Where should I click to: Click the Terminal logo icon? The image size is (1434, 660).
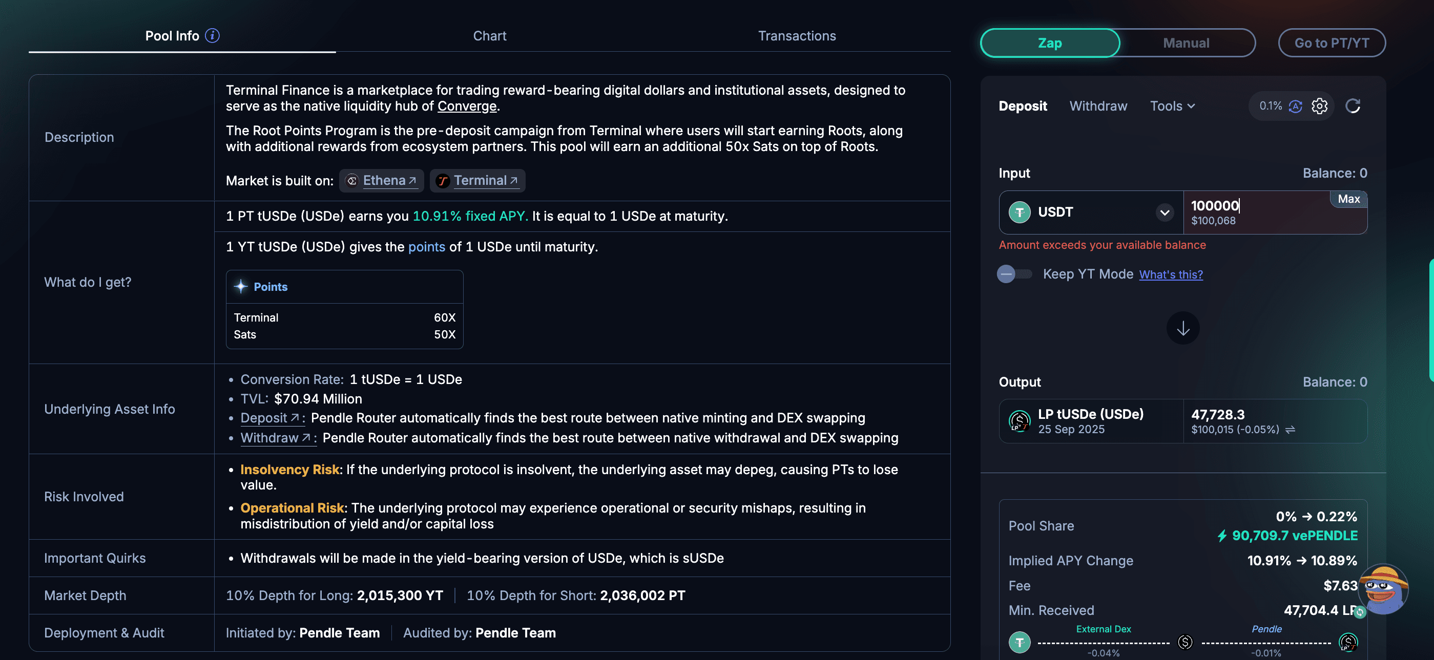click(x=443, y=181)
